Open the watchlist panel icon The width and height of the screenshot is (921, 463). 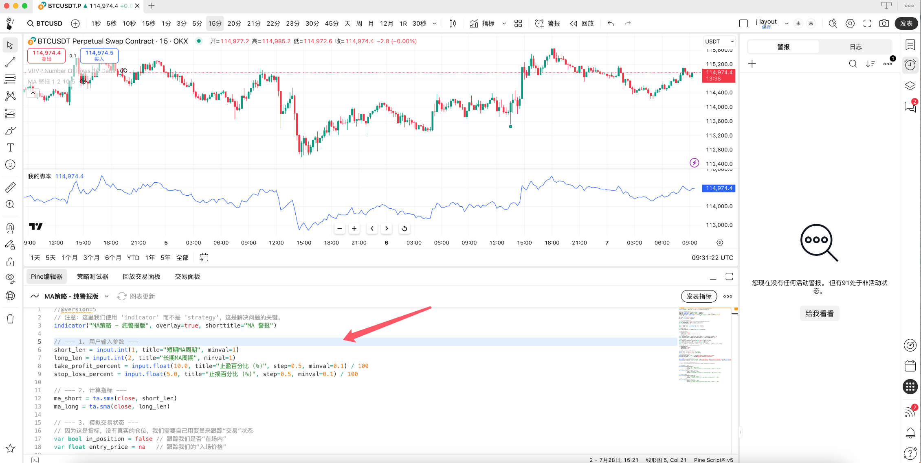(910, 45)
